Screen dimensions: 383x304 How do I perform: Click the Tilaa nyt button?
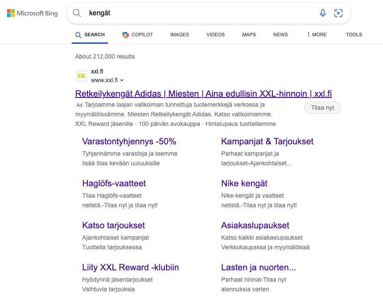click(322, 108)
